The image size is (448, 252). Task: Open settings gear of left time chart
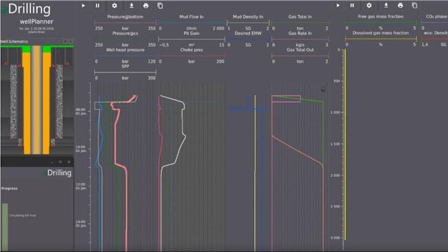coord(114,6)
